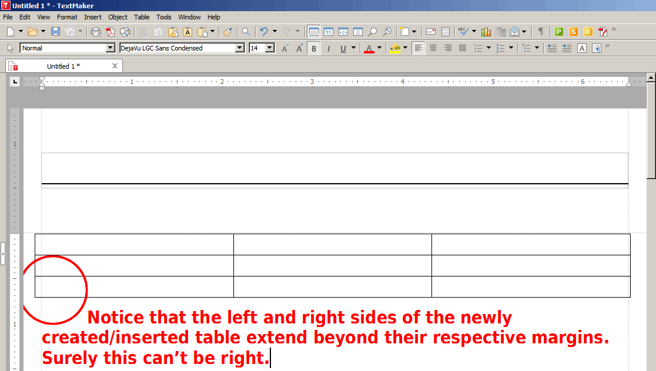Click the Print icon
Image resolution: width=656 pixels, height=371 pixels.
coord(96,32)
